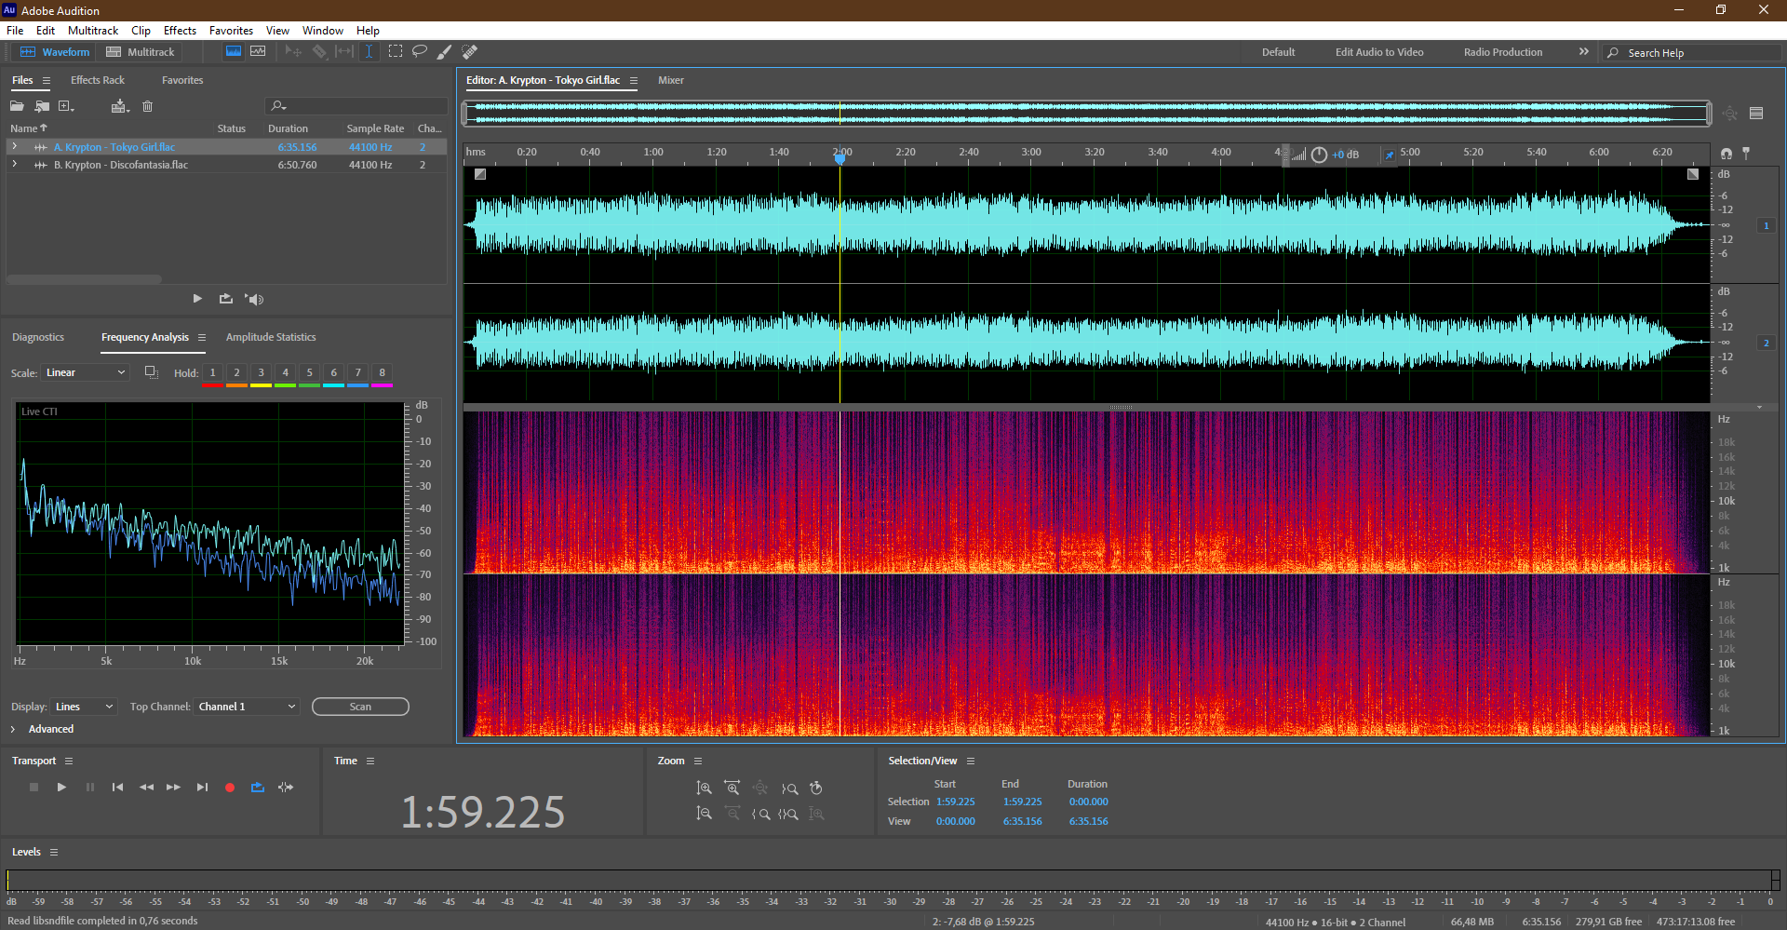Open the Favorites tab
This screenshot has width=1787, height=930.
point(182,80)
